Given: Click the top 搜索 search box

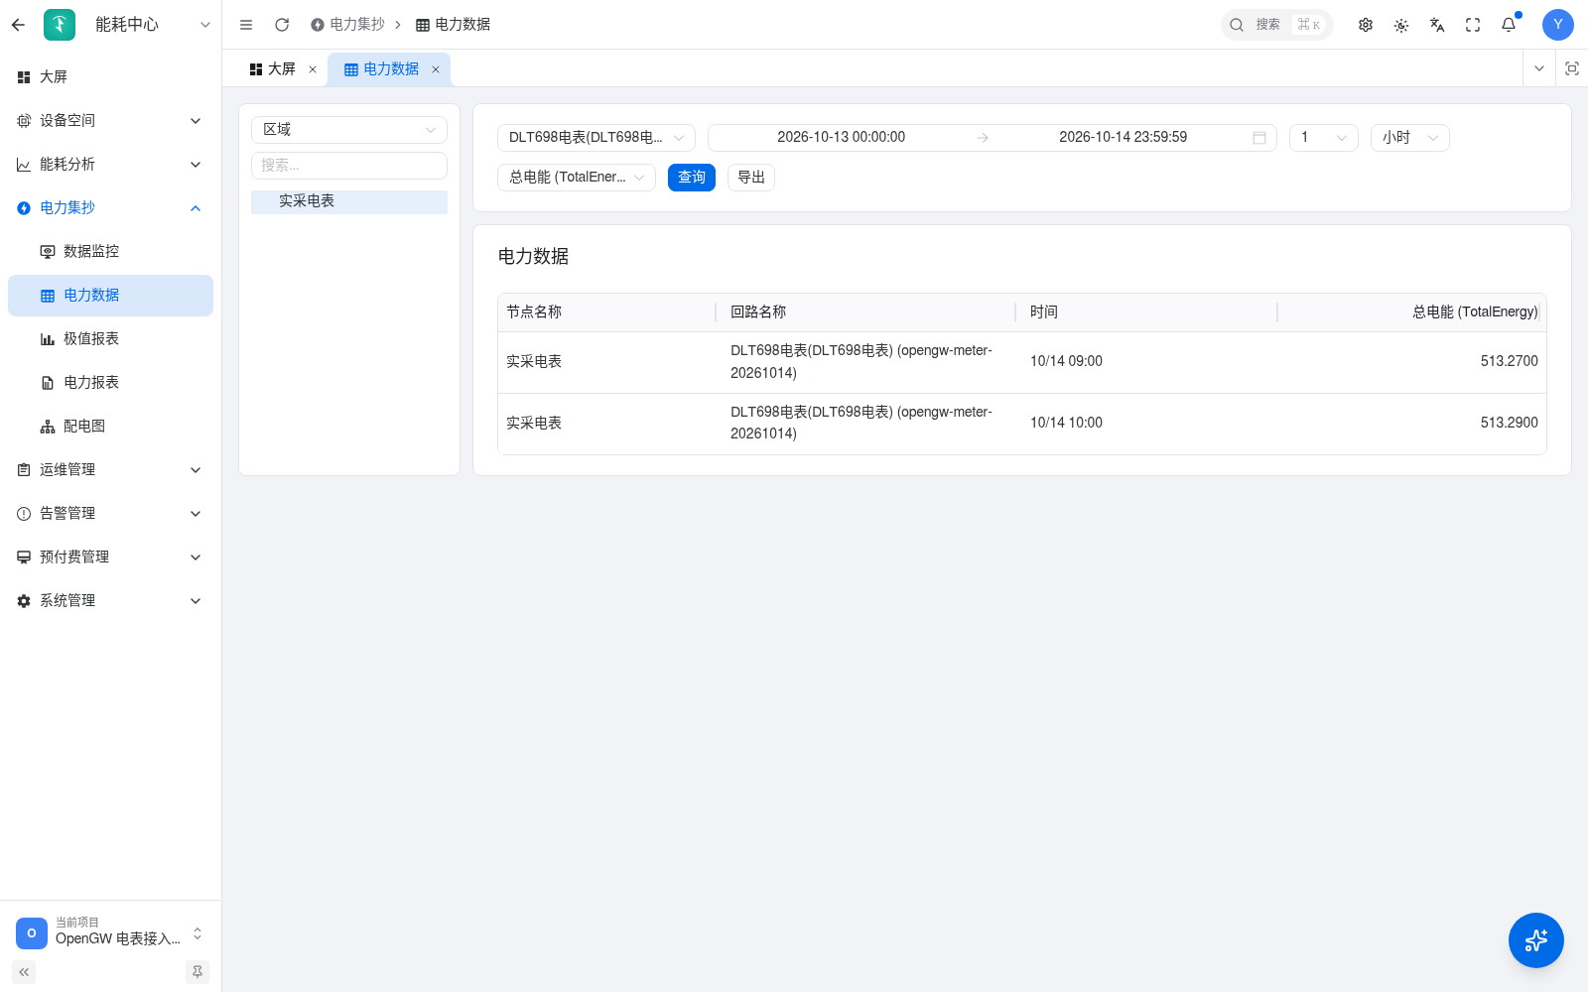Looking at the screenshot, I should click(x=1277, y=25).
